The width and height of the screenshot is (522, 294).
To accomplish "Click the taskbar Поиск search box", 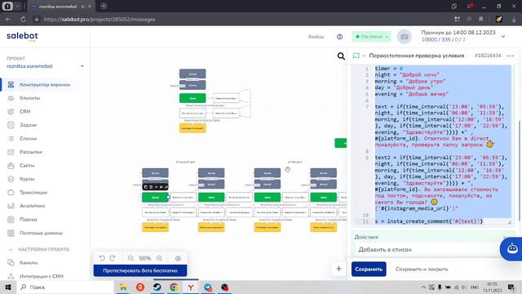I will point(65,287).
